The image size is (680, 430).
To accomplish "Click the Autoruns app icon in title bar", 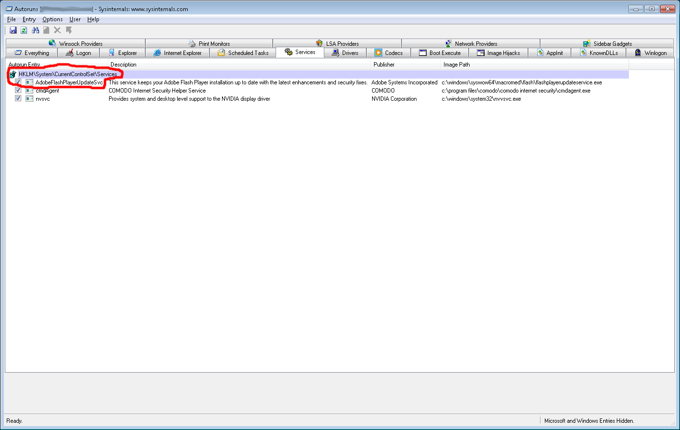I will click(9, 9).
